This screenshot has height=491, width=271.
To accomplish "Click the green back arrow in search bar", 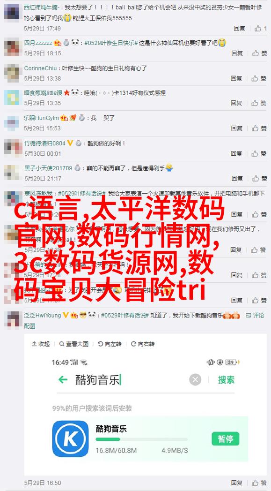I will [63, 380].
